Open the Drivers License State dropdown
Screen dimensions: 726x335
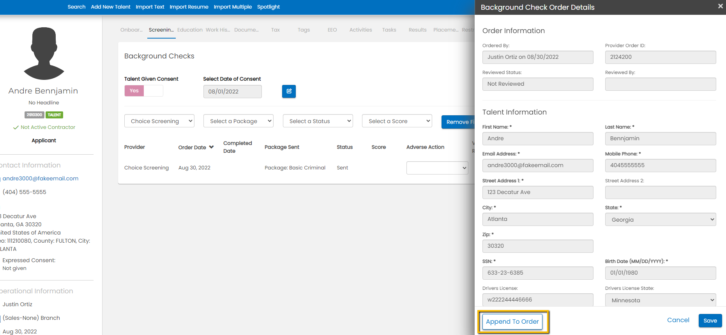pos(661,300)
